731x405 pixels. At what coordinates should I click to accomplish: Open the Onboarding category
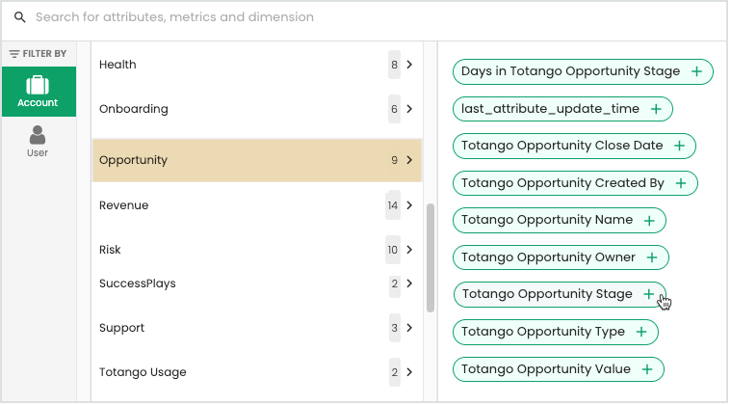(x=257, y=109)
